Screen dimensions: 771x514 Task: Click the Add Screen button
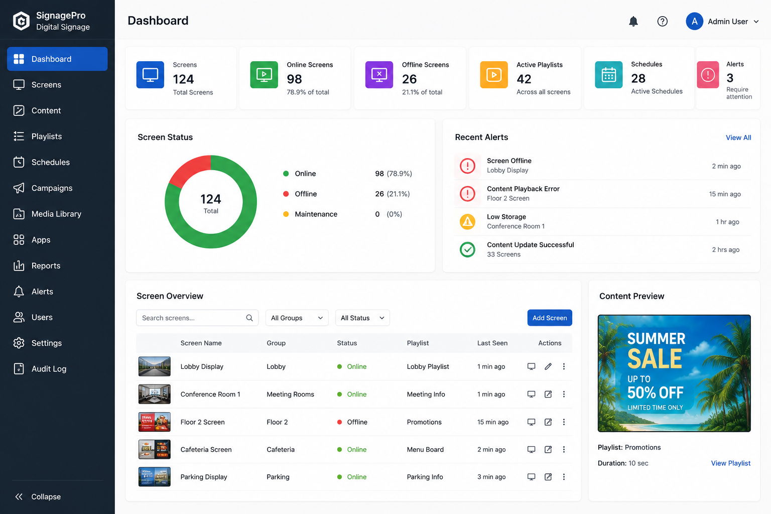click(550, 318)
